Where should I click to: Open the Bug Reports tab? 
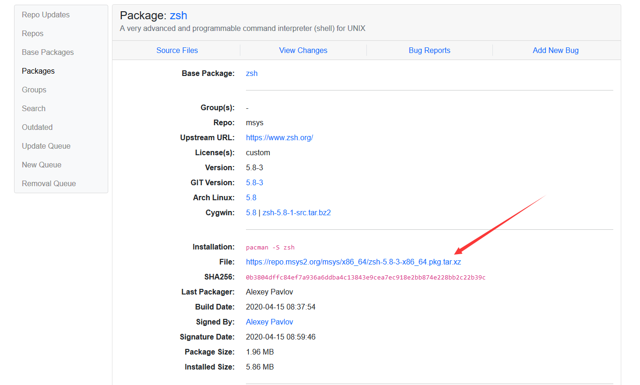429,50
